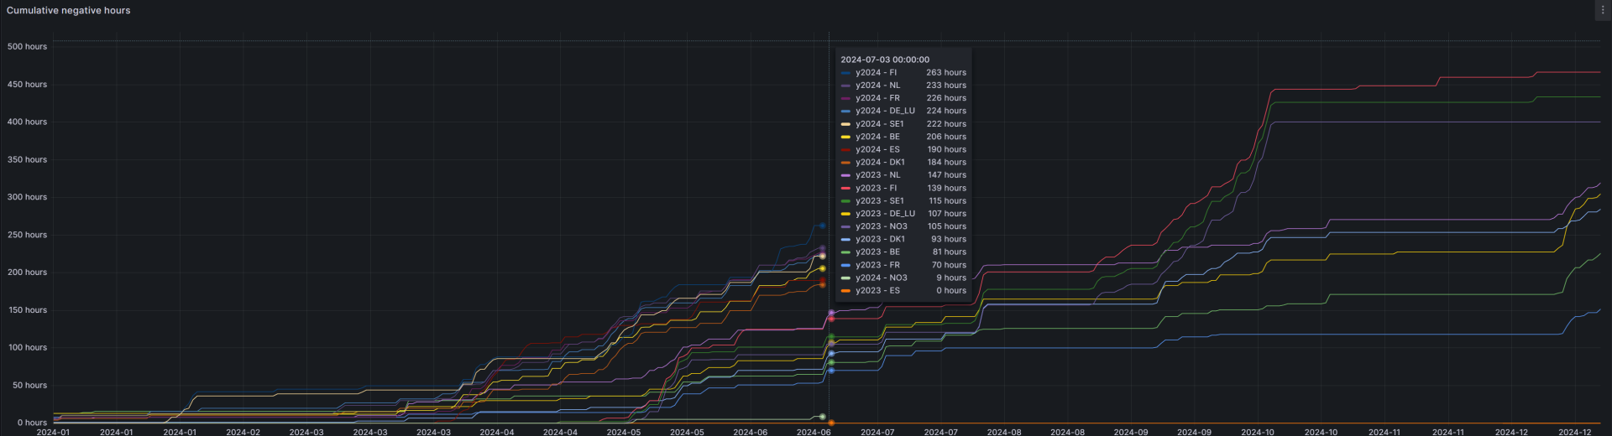Click the Cumulative negative hours panel title
The height and width of the screenshot is (436, 1612).
click(69, 11)
